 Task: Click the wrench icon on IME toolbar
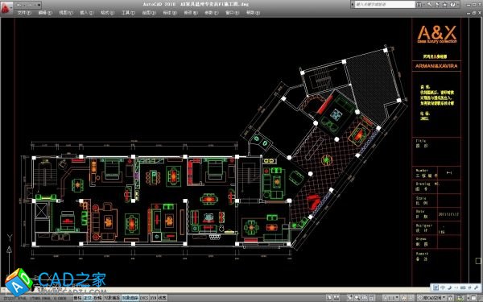coord(476,288)
